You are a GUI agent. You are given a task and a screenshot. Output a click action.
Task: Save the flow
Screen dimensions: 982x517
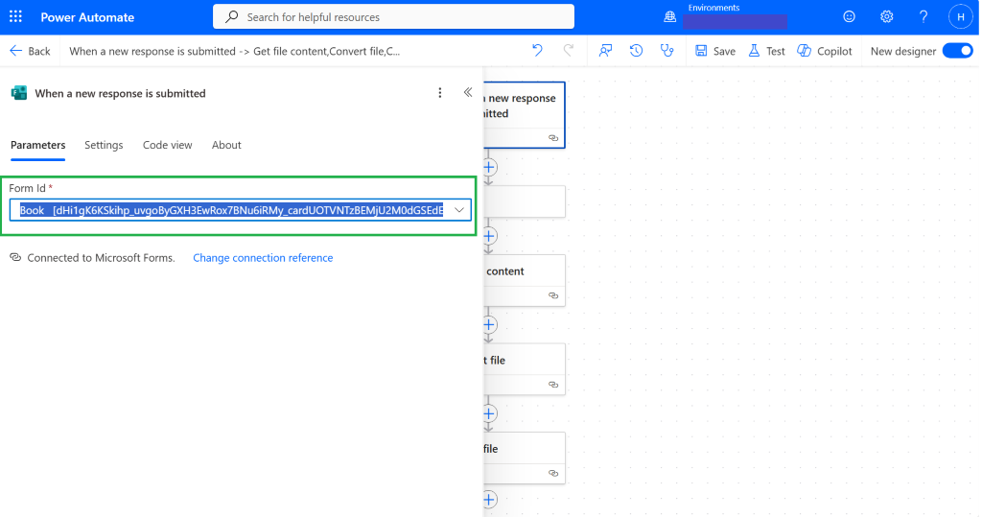coord(715,51)
